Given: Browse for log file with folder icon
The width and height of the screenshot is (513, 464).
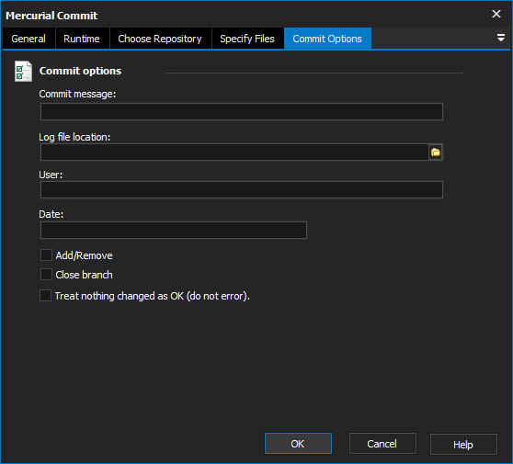Looking at the screenshot, I should pos(436,152).
